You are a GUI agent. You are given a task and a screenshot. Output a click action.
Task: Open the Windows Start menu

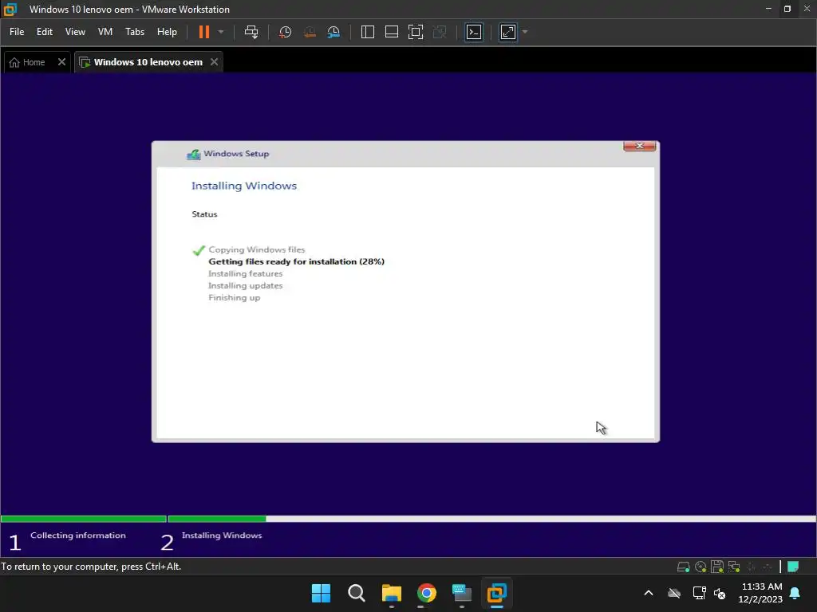pos(321,593)
